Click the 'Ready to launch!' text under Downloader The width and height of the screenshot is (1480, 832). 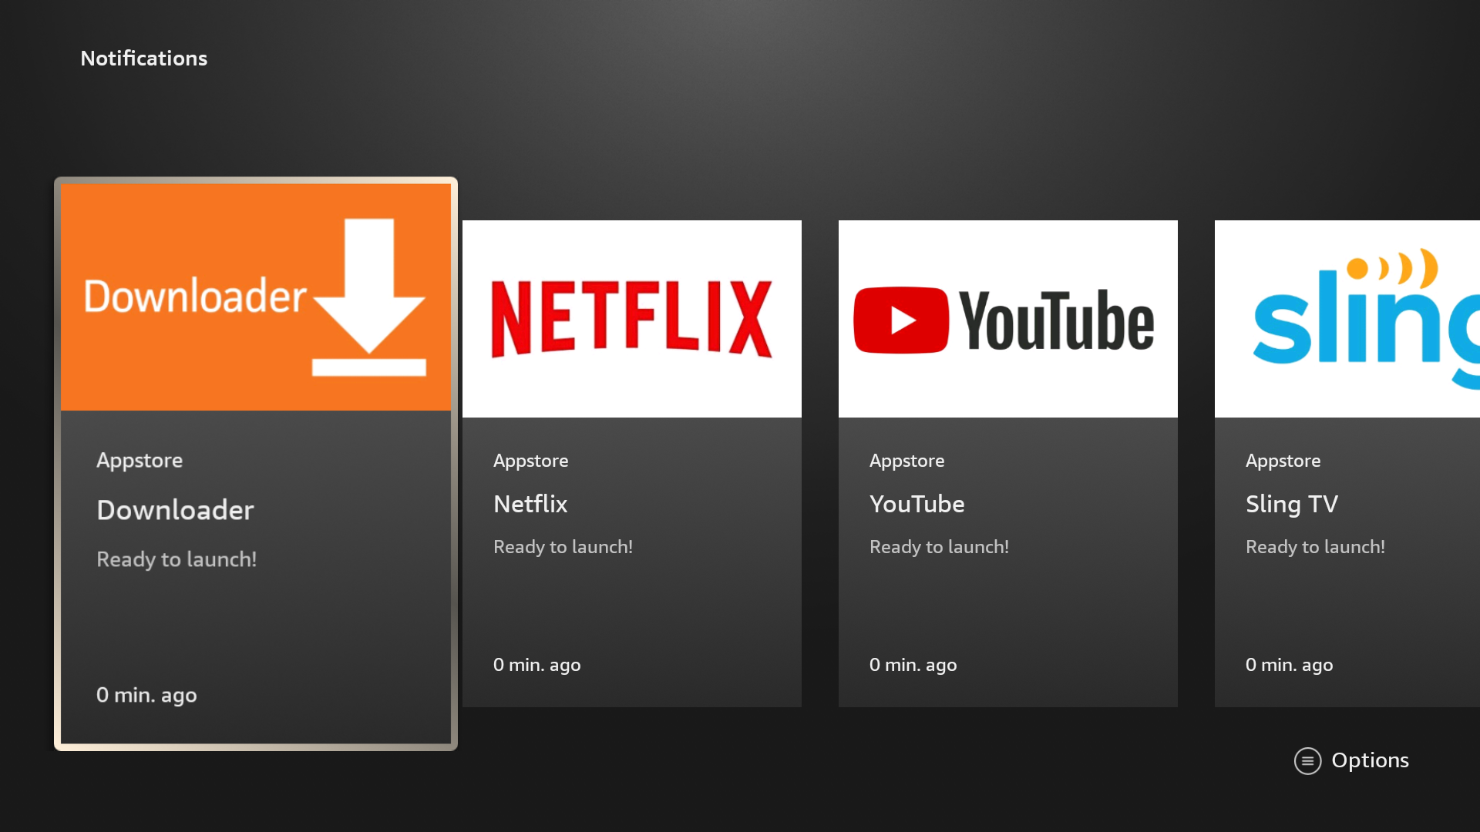pos(176,559)
